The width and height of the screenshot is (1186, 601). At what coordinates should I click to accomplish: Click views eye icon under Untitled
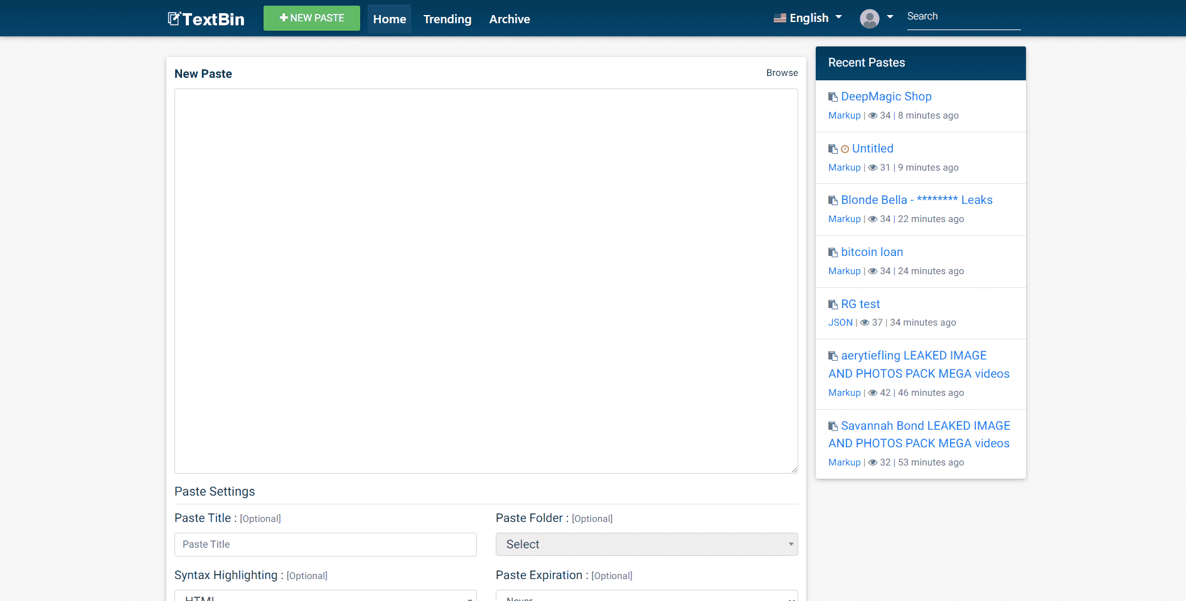coord(873,168)
